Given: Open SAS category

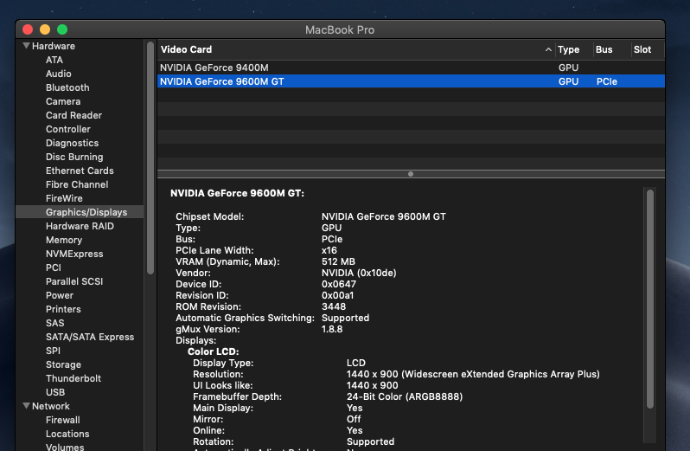Looking at the screenshot, I should (55, 323).
